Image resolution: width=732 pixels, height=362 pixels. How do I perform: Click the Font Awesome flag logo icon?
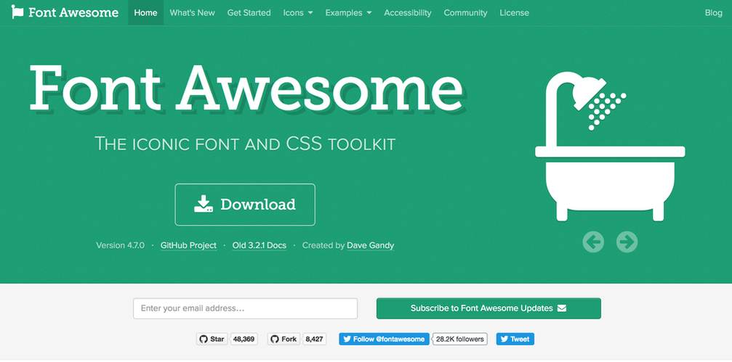pos(17,12)
